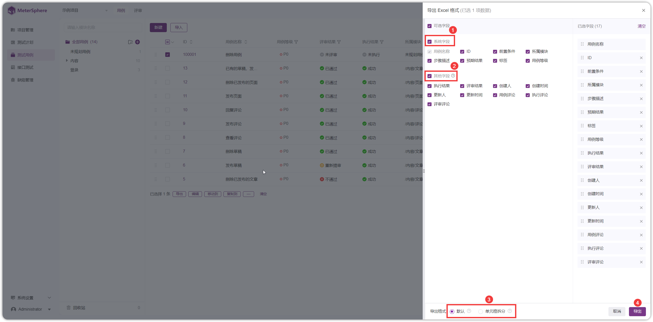The width and height of the screenshot is (653, 322).
Task: Open the select-all checkbox dropdown arrow
Action: click(x=173, y=42)
